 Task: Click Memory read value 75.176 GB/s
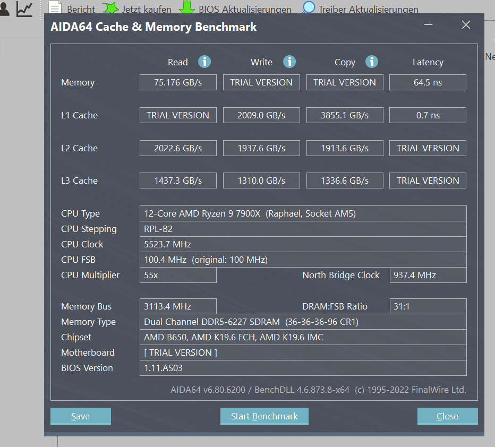tap(178, 82)
